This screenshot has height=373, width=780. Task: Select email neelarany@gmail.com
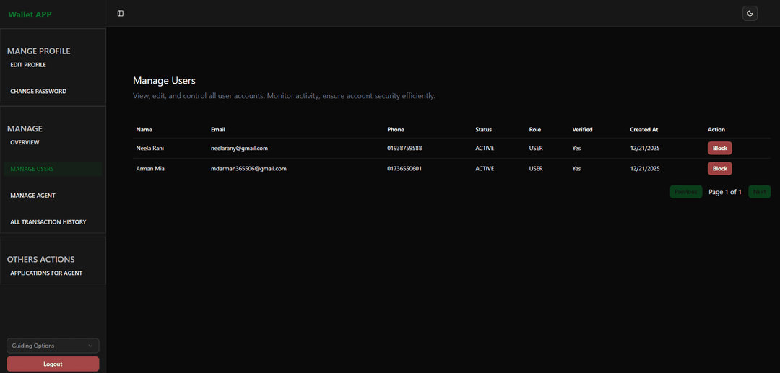pyautogui.click(x=239, y=148)
